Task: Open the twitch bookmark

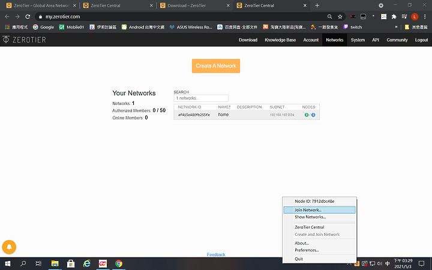Action: pyautogui.click(x=353, y=27)
